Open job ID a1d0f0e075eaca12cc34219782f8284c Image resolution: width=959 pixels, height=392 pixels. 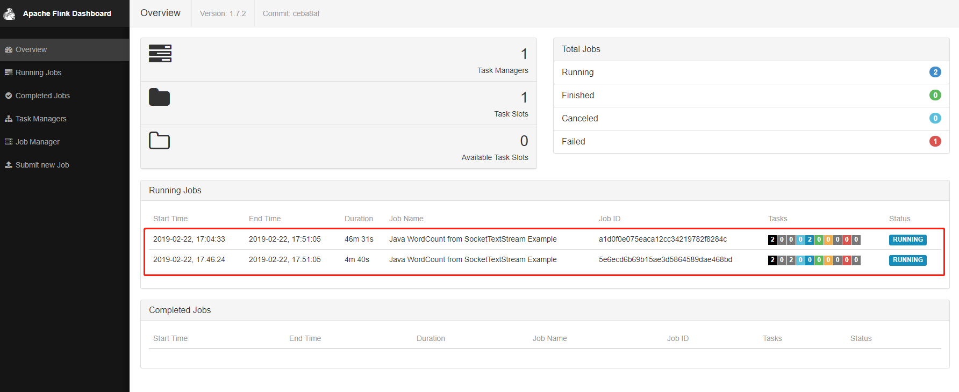click(663, 239)
